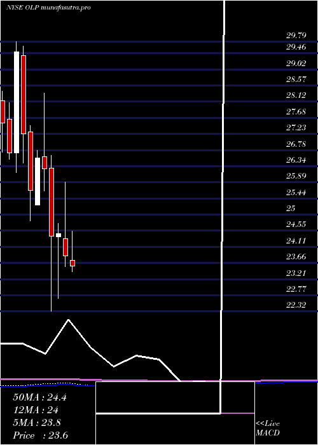This screenshot has height=445, width=318.
Task: Click the tall white candlestick near 29.46
Action: pos(17,102)
